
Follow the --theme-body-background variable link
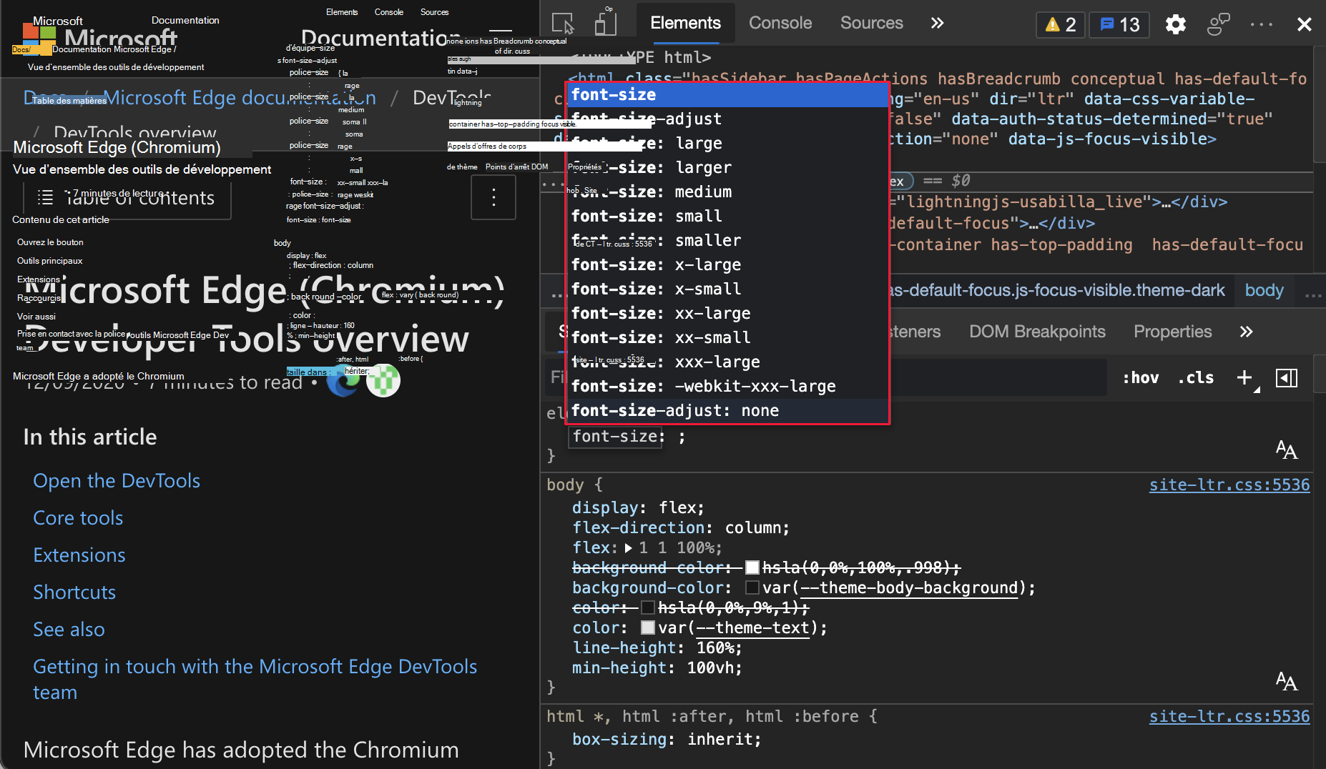[x=908, y=587]
